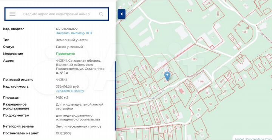
Task: Click the 'Межевание' label
Action: [13, 54]
